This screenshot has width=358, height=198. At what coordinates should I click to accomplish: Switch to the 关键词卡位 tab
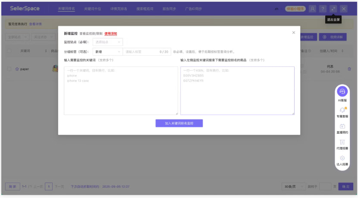[x=92, y=9]
